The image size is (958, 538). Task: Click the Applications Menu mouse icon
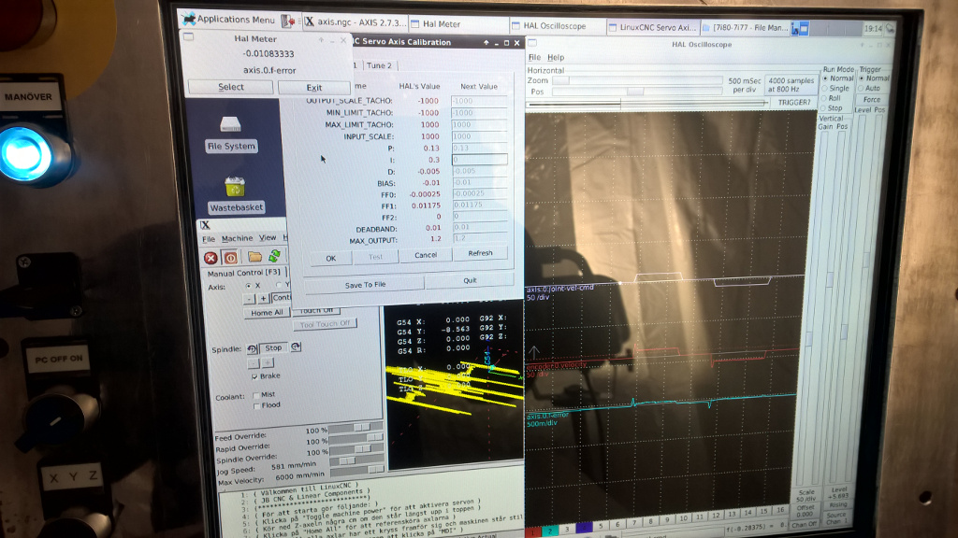point(189,19)
